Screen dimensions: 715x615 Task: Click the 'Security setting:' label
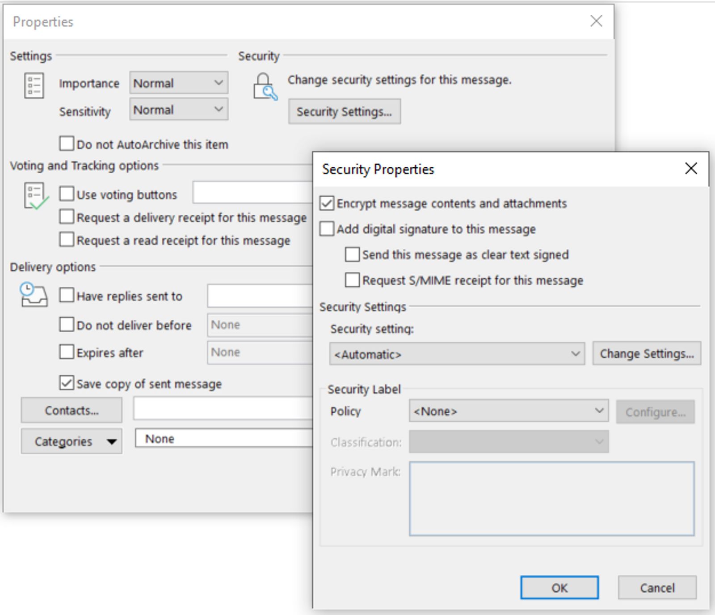point(372,329)
